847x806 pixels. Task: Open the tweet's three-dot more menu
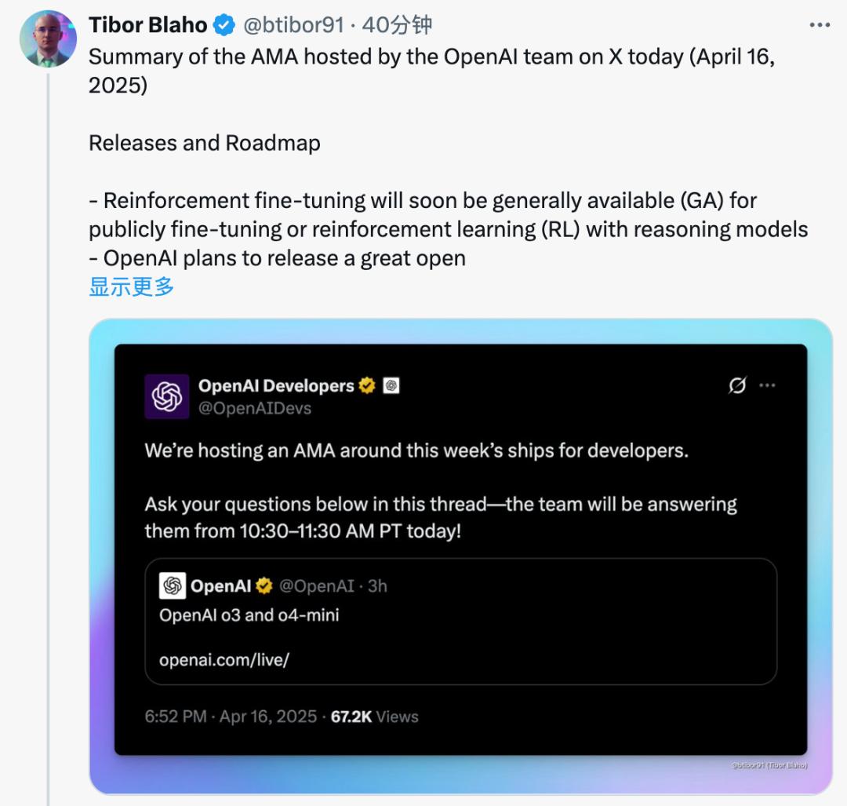pos(819,25)
